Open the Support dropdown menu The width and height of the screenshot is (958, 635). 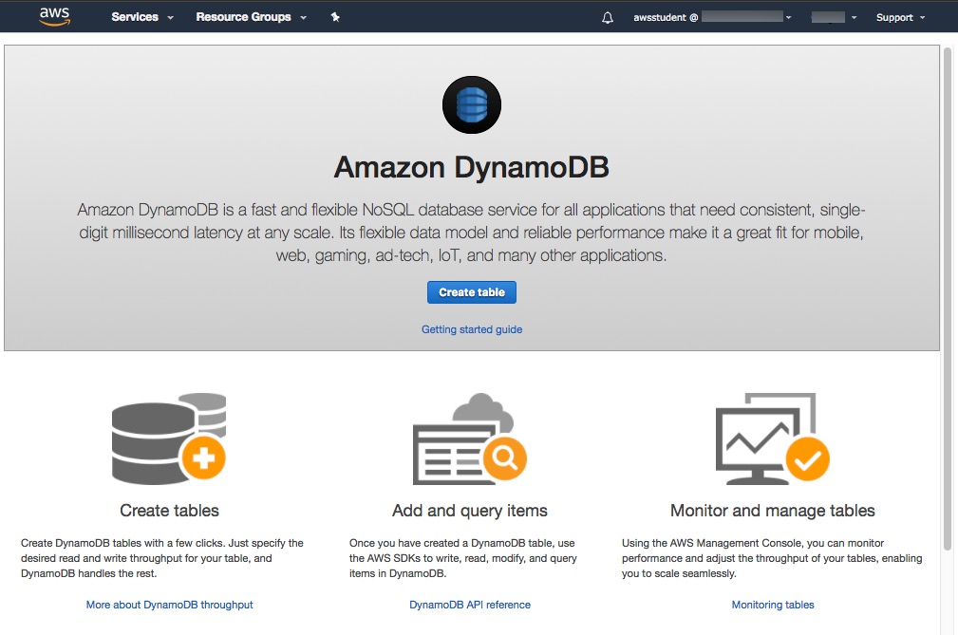899,17
